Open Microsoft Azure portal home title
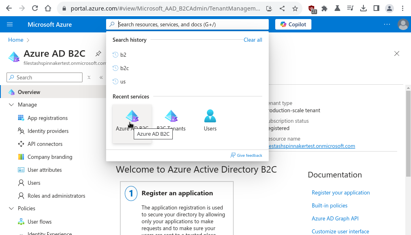 pos(50,25)
